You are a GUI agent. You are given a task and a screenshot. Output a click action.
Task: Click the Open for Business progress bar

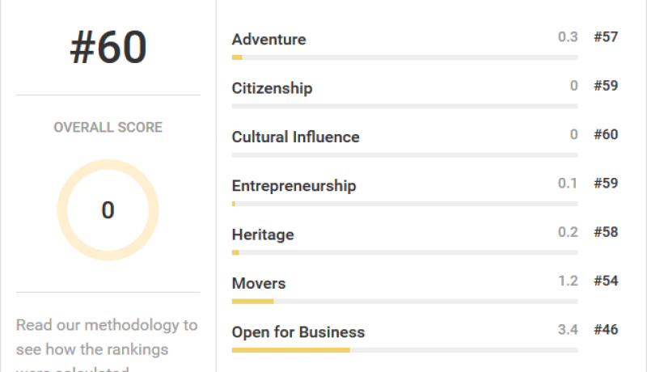(x=405, y=350)
